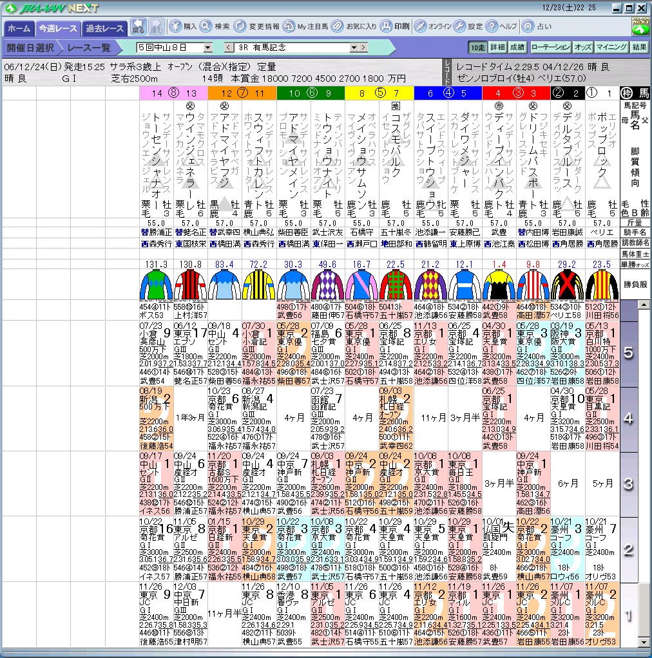Open the My注目馬 horse watchlist
The image size is (652, 658).
(291, 26)
